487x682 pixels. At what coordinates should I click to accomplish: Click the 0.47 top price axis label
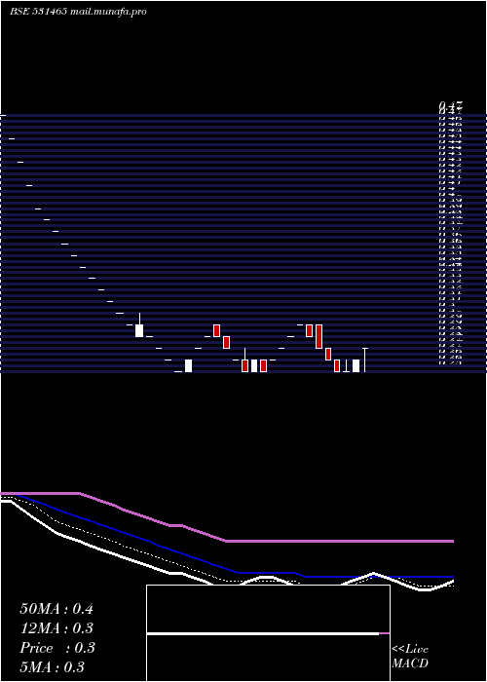(x=451, y=105)
